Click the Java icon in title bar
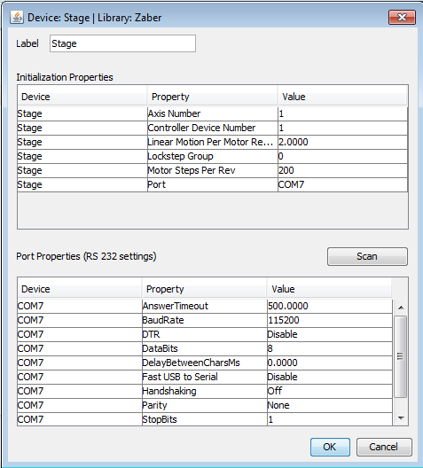The width and height of the screenshot is (423, 468). coord(17,18)
